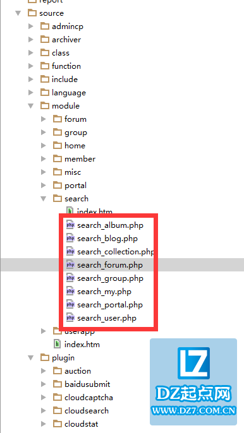The width and height of the screenshot is (244, 433).
Task: Expand the auction folder arrow
Action: pyautogui.click(x=44, y=371)
